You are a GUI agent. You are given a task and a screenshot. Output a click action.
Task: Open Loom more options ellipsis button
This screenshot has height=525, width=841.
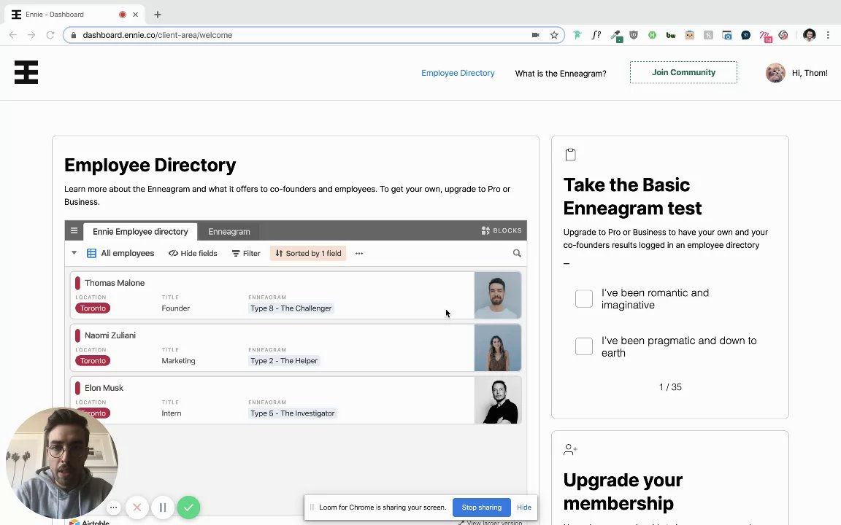coord(113,507)
